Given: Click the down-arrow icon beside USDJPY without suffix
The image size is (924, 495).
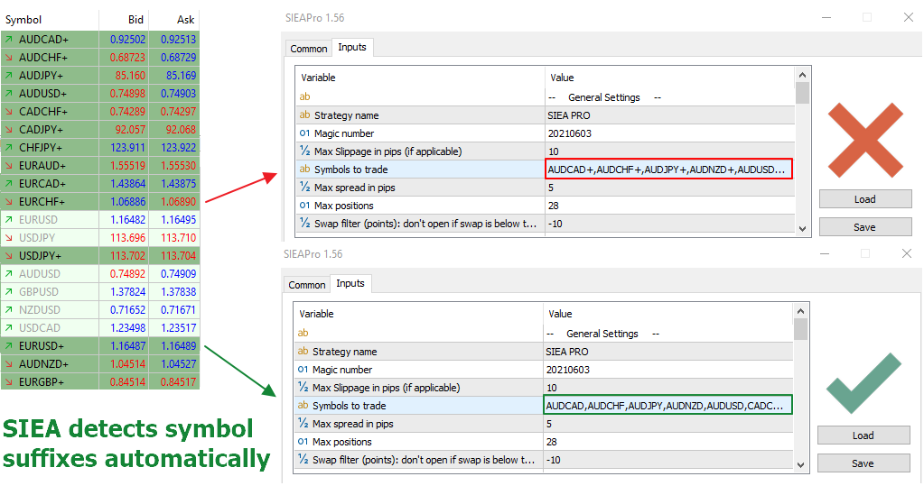Looking at the screenshot, I should pos(9,238).
